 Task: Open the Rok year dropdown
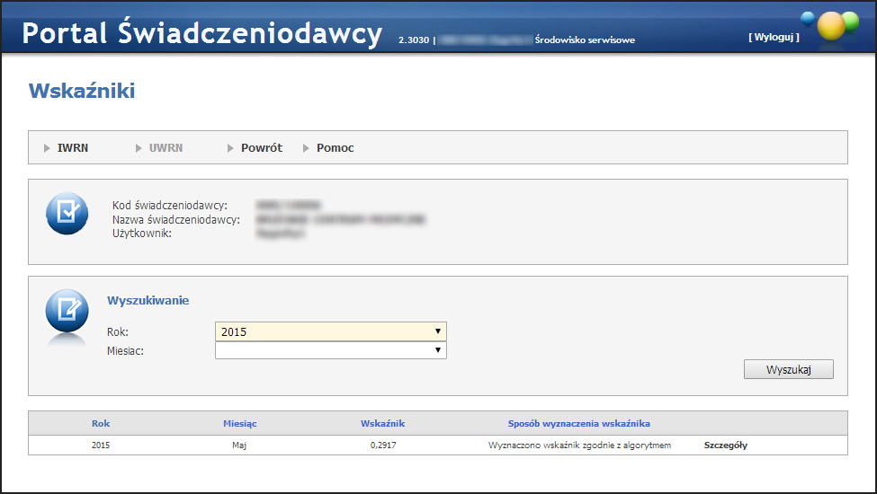click(x=330, y=331)
